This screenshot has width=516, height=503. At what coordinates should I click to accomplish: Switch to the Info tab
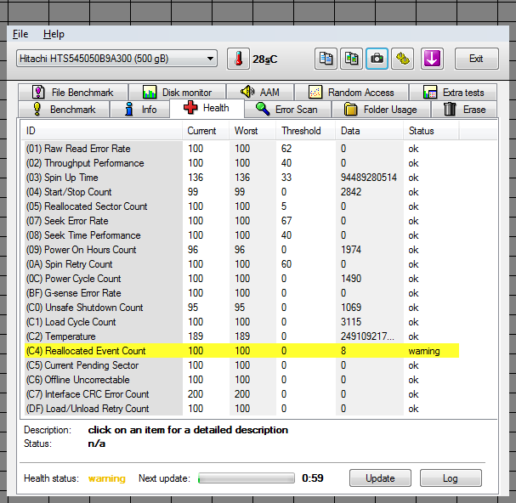(140, 110)
